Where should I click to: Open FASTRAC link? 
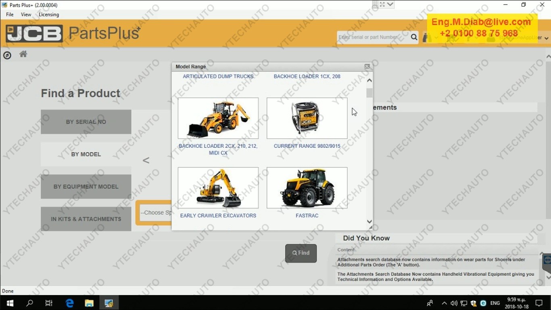click(x=307, y=216)
